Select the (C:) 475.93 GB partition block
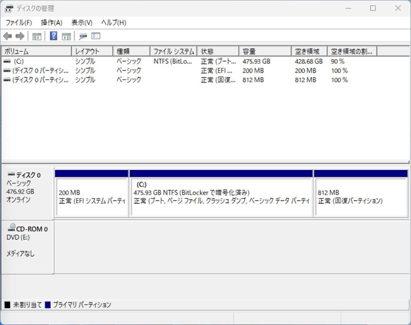 coord(221,193)
